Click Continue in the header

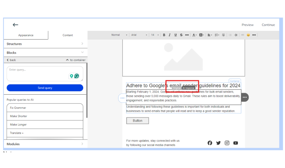click(268, 25)
